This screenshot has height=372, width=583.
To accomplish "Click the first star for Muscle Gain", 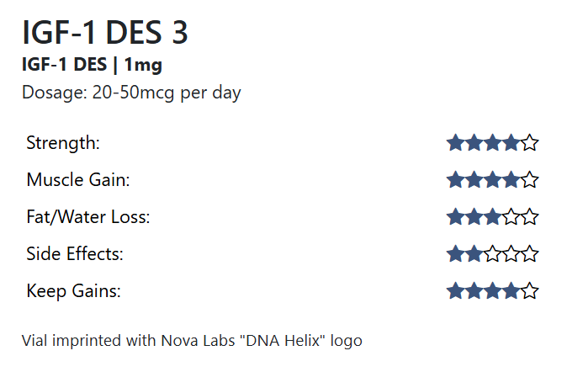I will coord(455,180).
